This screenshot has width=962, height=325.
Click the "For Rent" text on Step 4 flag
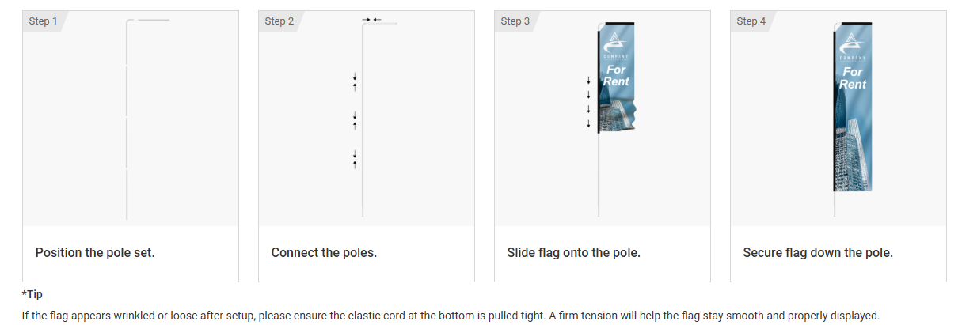tap(853, 77)
